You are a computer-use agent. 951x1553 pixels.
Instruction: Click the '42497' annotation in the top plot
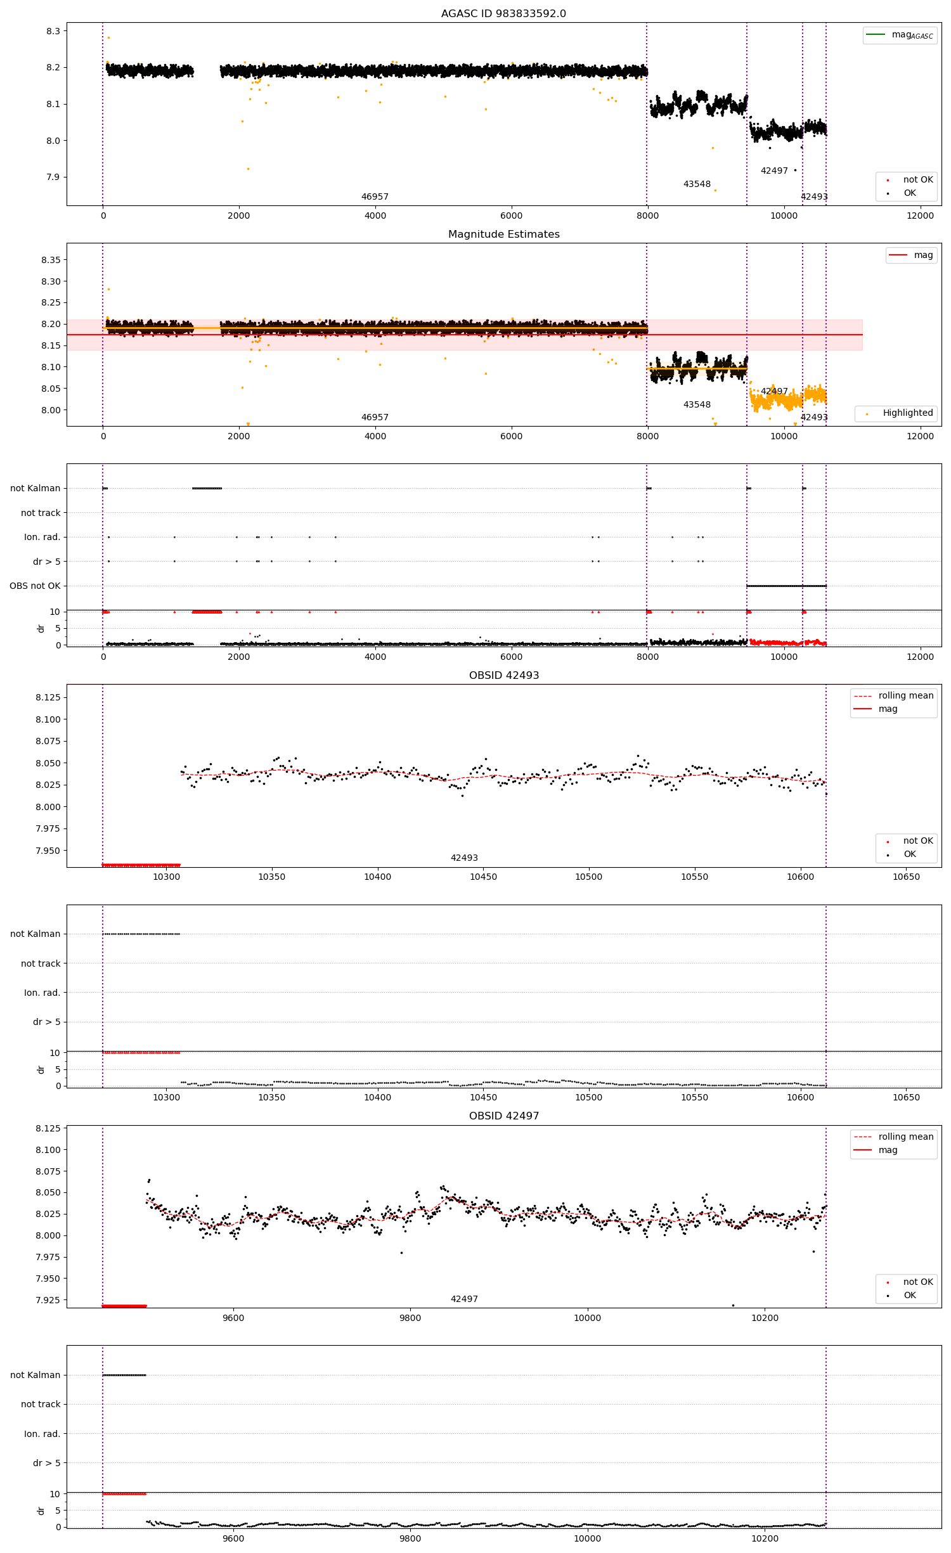774,171
